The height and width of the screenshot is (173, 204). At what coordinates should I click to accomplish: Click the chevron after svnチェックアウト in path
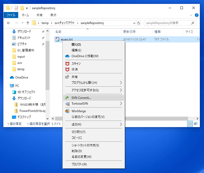click(x=78, y=23)
